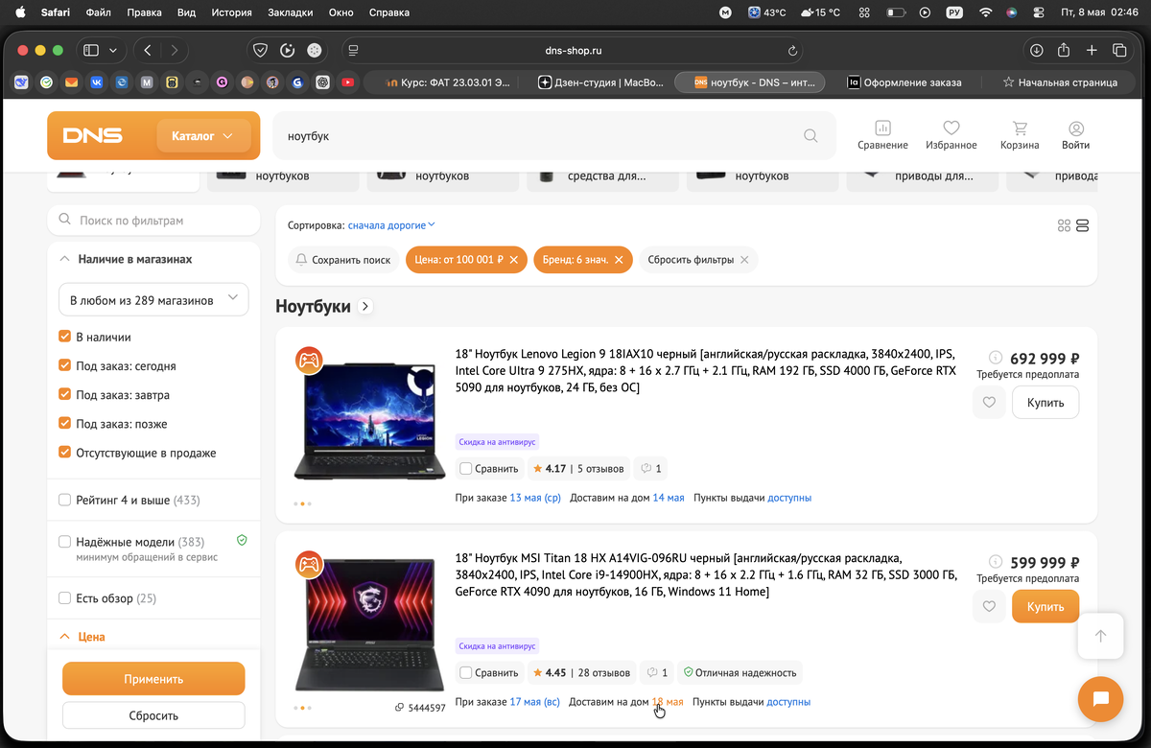Enable Есть обзор filter checkbox
Image resolution: width=1151 pixels, height=748 pixels.
(65, 598)
